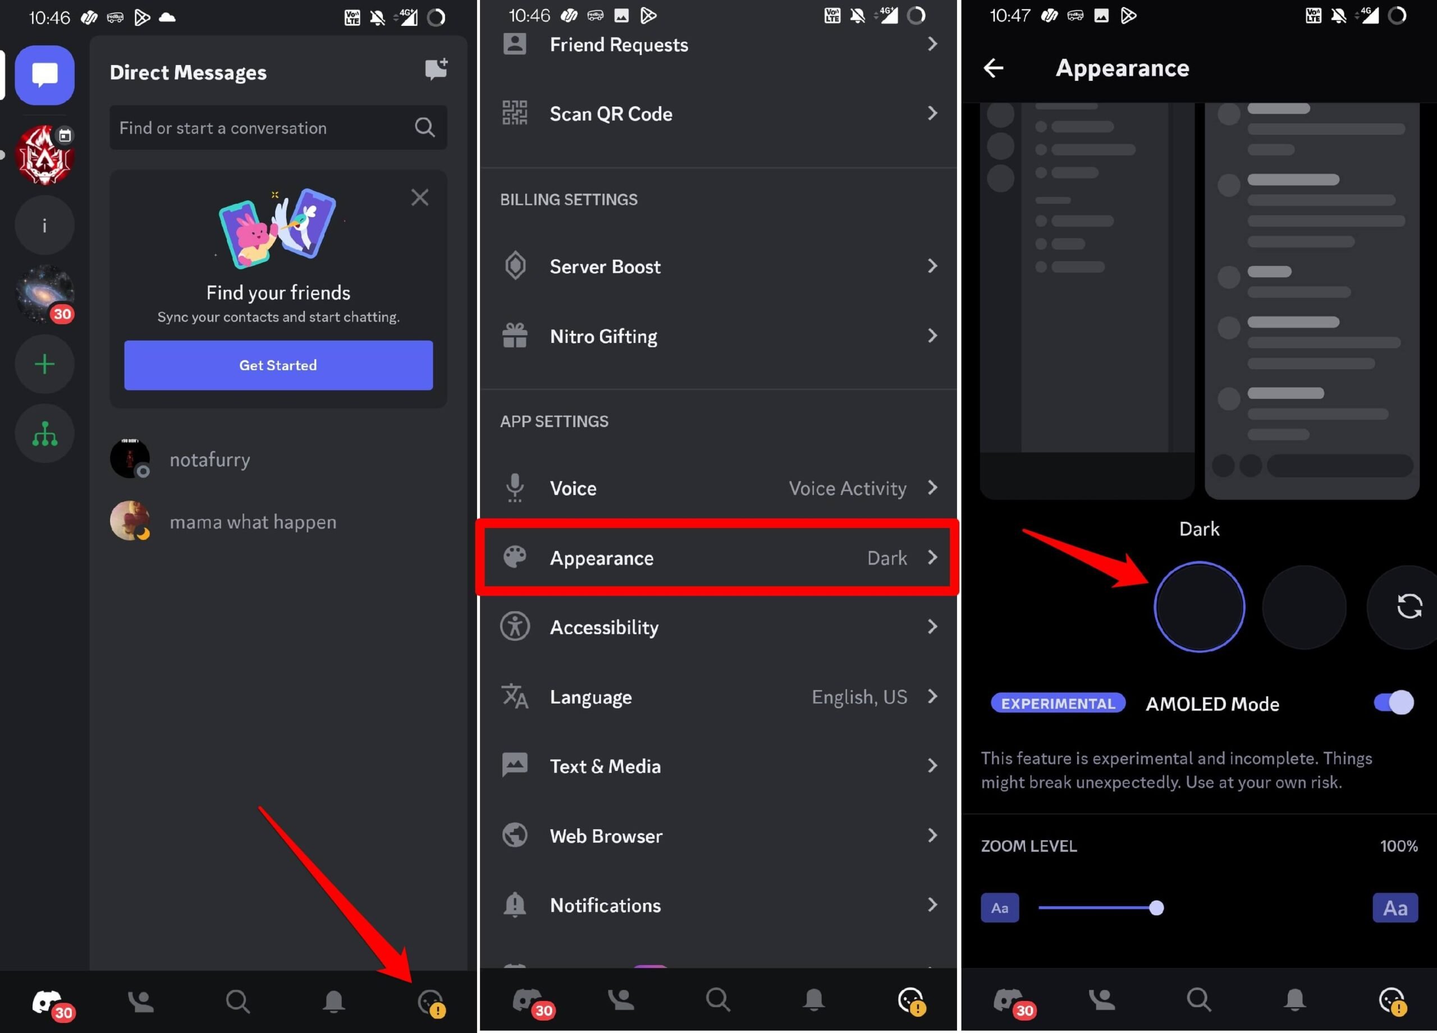1437x1033 pixels.
Task: Click Get Started button for friends sync
Action: [x=277, y=364]
